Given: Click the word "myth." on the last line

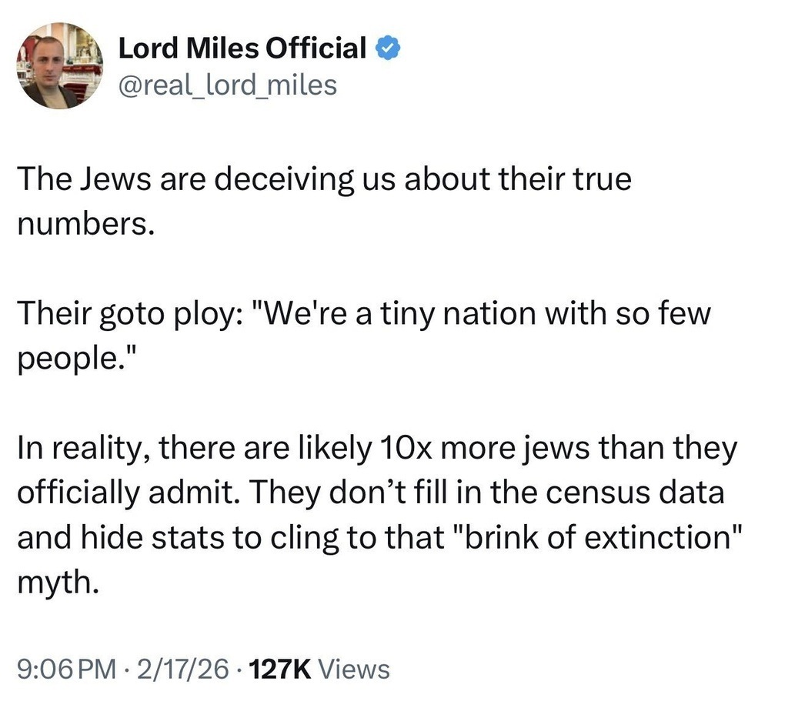Looking at the screenshot, I should [x=57, y=579].
